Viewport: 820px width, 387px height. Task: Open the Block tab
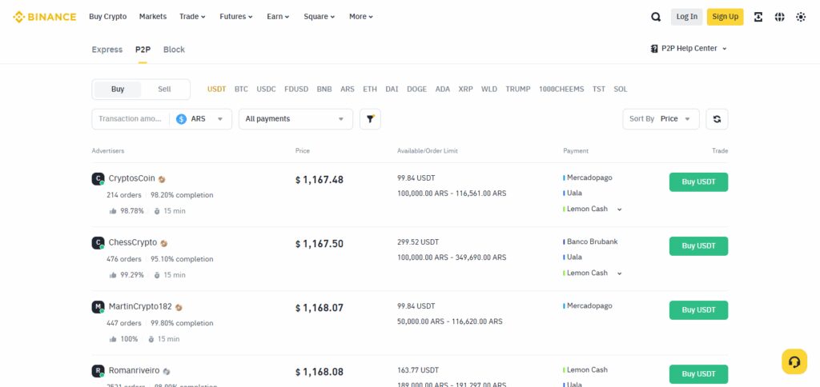click(x=174, y=50)
